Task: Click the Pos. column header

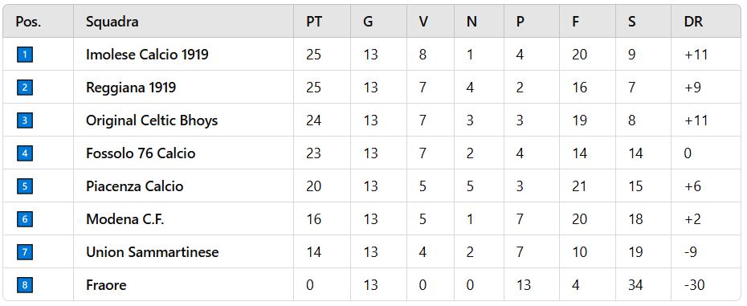Action: click(x=29, y=22)
